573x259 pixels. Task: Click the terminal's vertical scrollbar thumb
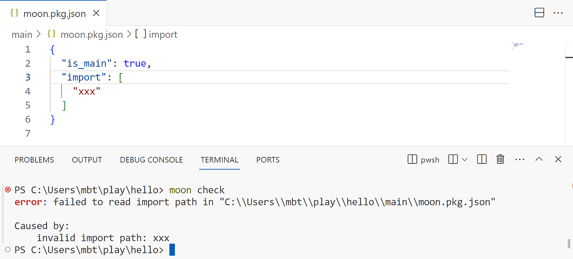pyautogui.click(x=569, y=243)
